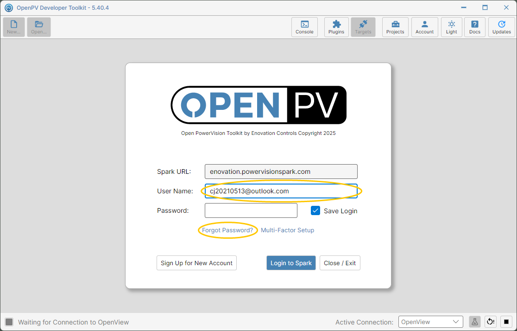Open the Console panel
517x331 pixels.
click(304, 27)
